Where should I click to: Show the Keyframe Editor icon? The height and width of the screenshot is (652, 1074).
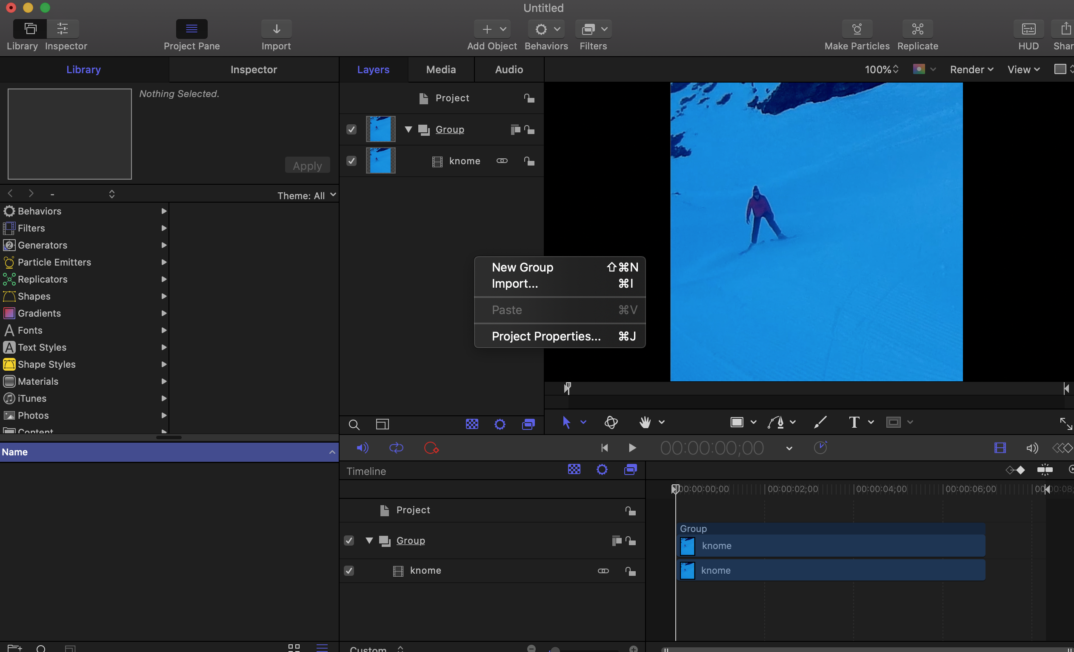[1062, 448]
